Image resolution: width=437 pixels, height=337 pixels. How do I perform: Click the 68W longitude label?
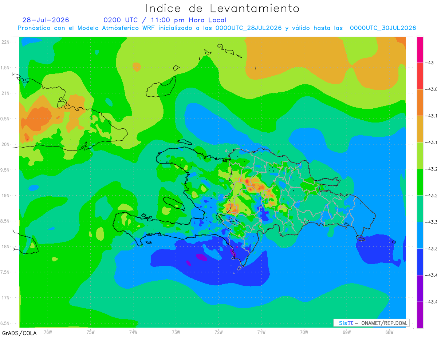pyautogui.click(x=389, y=332)
